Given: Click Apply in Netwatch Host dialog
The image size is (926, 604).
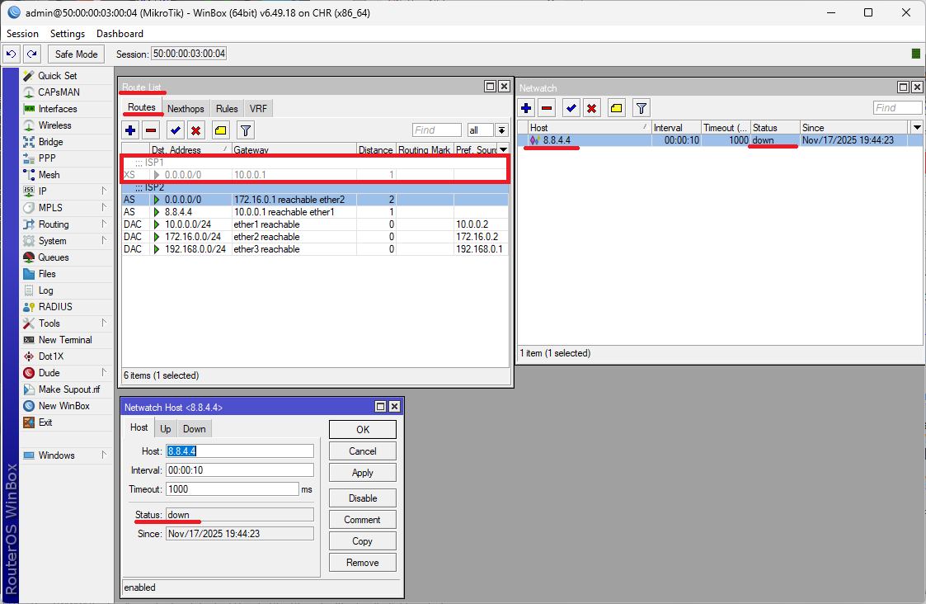Looking at the screenshot, I should (x=362, y=473).
